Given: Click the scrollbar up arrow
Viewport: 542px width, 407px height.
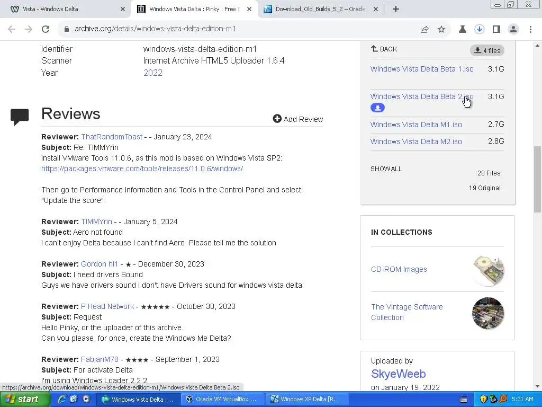Looking at the screenshot, I should [538, 46].
